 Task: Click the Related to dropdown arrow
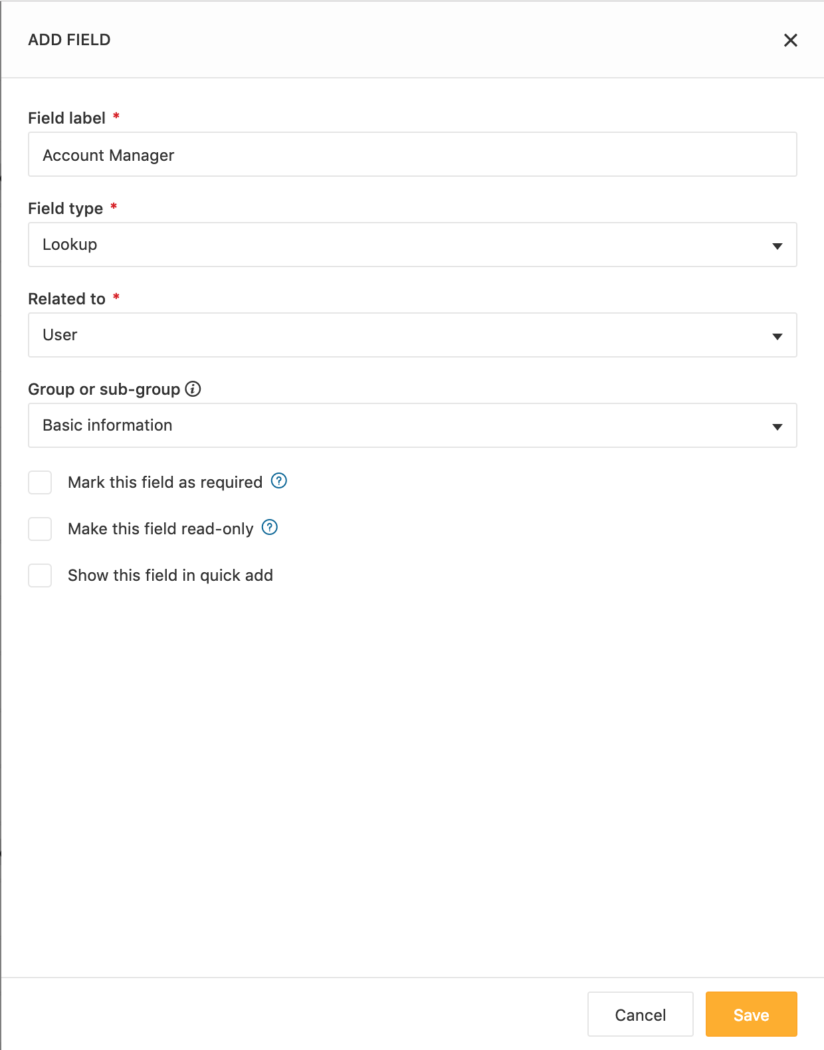coord(777,336)
